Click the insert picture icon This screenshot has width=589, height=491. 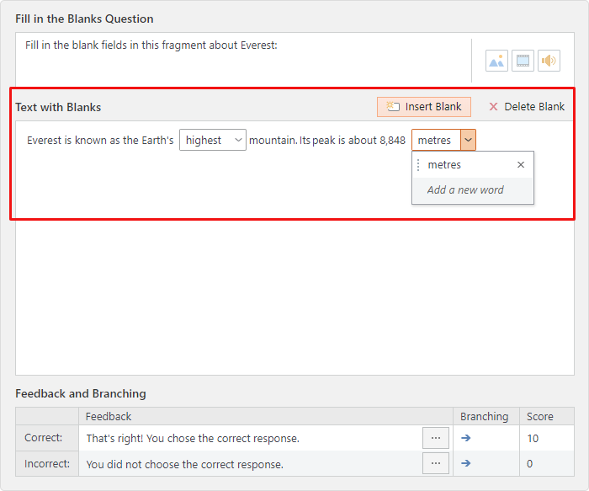[x=496, y=61]
